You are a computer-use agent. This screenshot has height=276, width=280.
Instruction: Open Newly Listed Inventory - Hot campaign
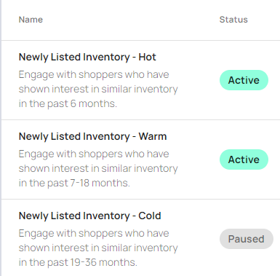(87, 58)
